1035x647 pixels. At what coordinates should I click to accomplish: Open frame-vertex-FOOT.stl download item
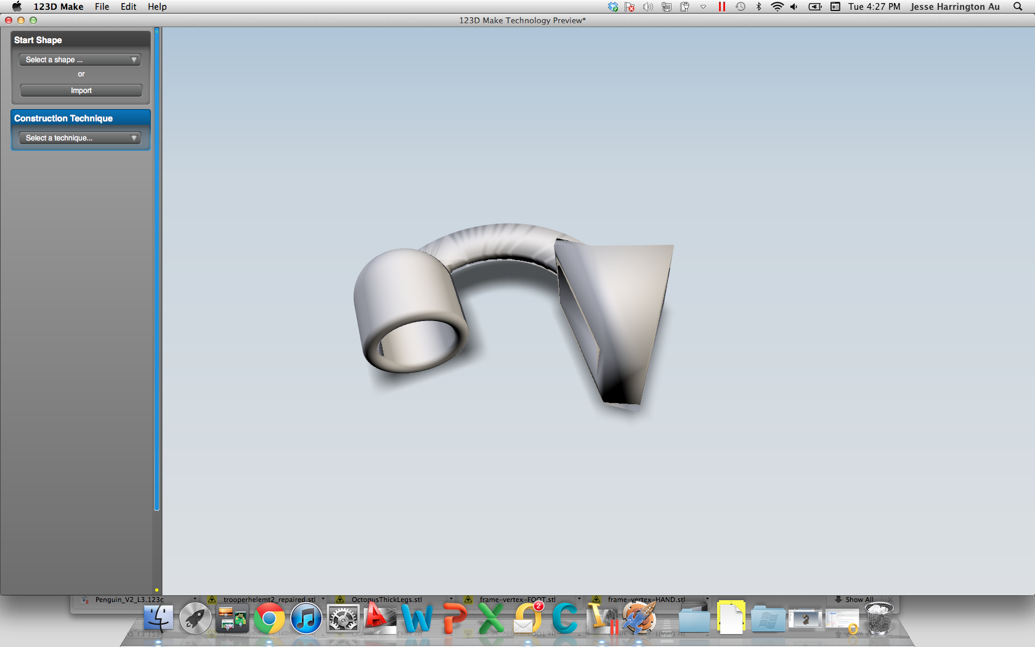[x=517, y=600]
